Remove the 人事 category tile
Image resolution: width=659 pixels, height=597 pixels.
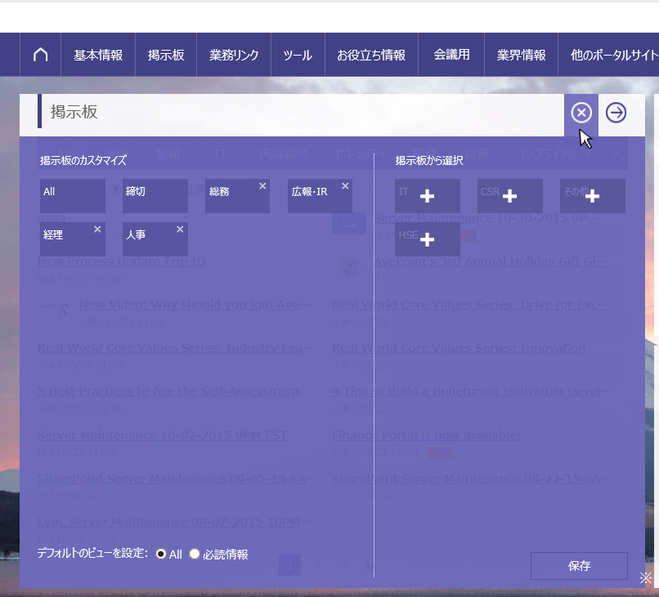tap(180, 229)
